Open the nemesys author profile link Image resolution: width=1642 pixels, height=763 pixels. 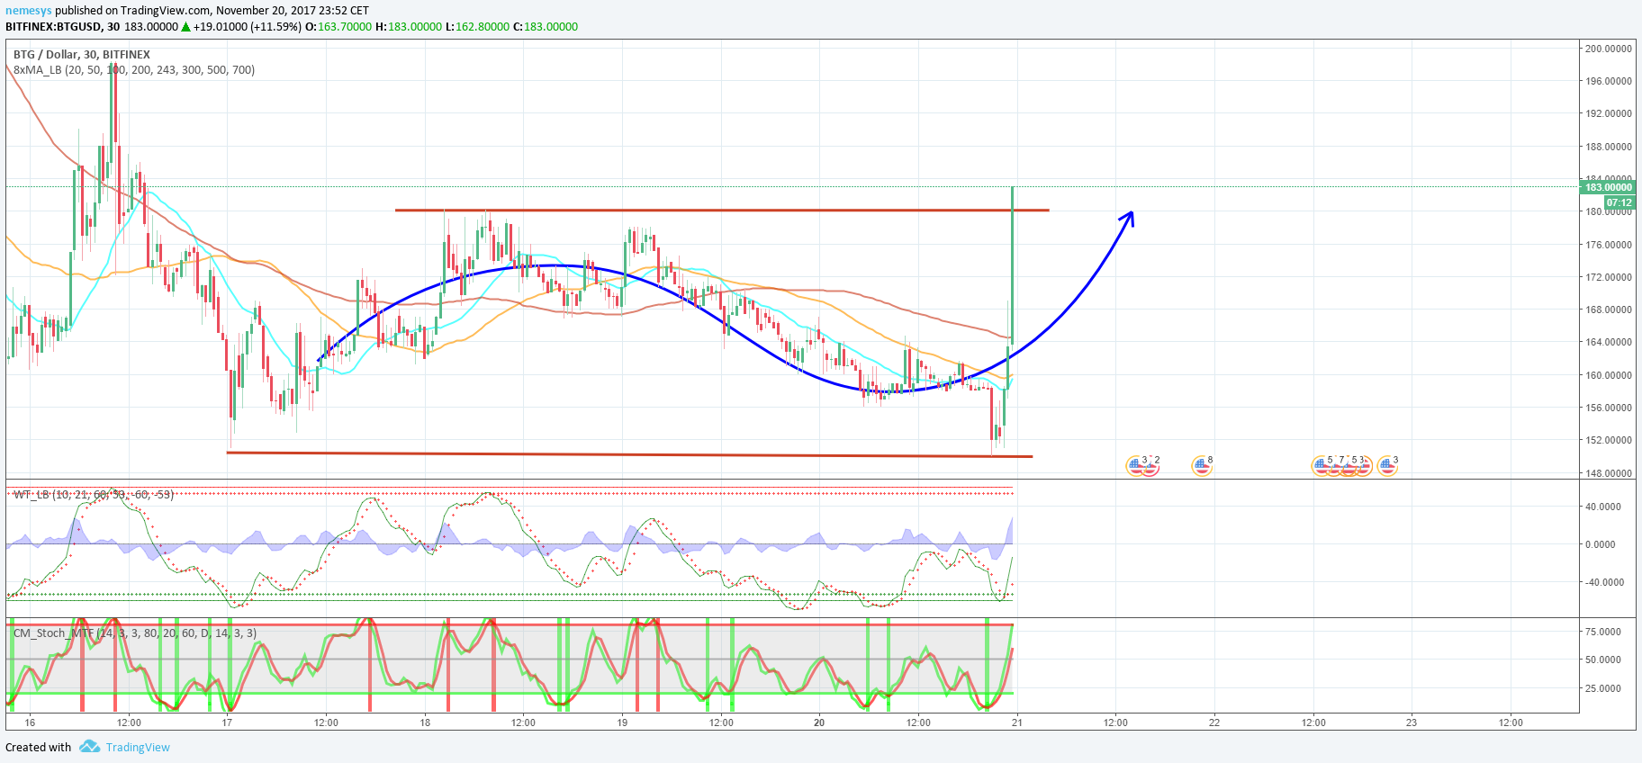[x=29, y=10]
